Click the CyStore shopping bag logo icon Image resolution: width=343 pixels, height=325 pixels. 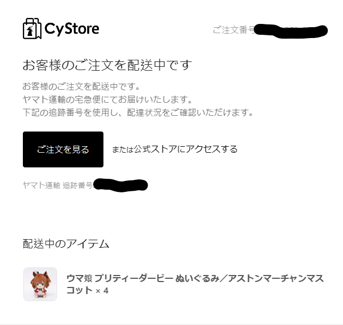pos(32,29)
